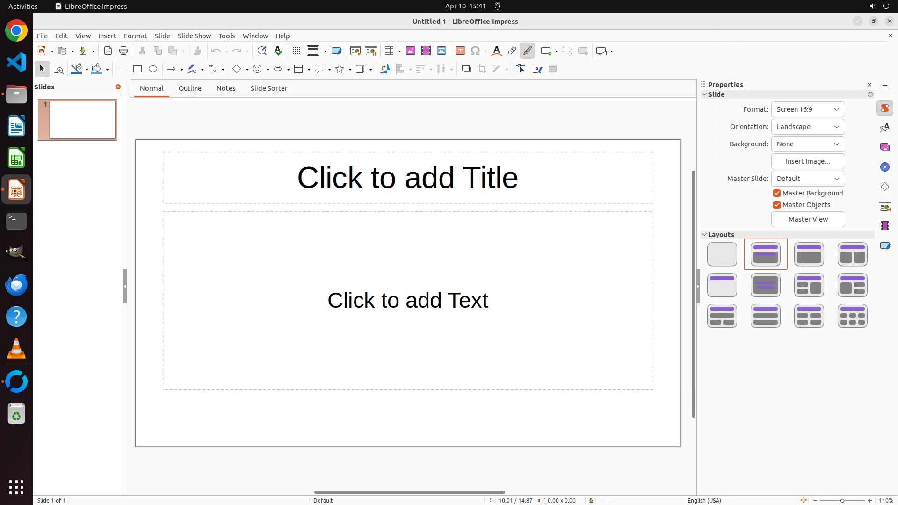Screen dimensions: 898x505
Task: Open the sidebar Navigator deck icon
Action: click(x=884, y=167)
